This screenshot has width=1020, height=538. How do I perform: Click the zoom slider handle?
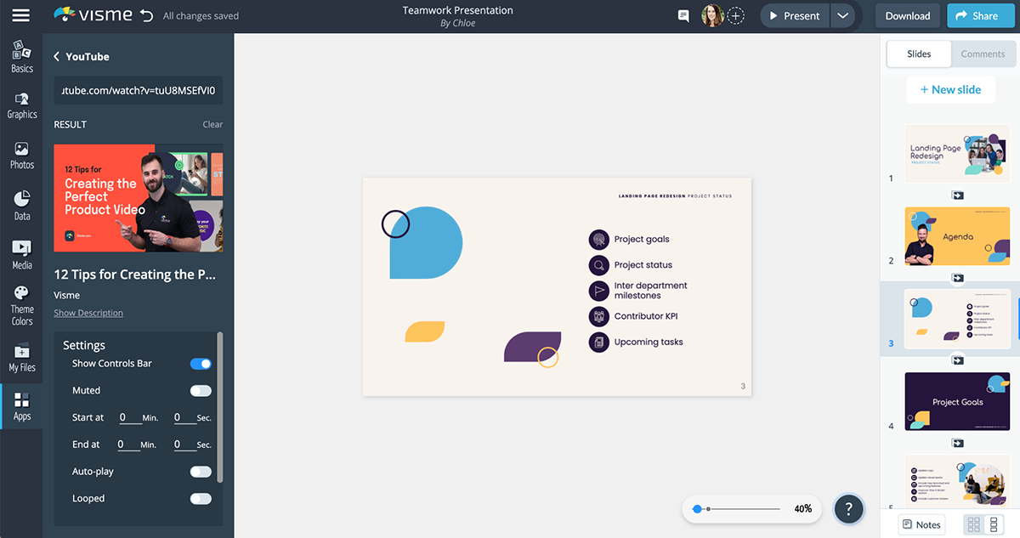(x=697, y=508)
